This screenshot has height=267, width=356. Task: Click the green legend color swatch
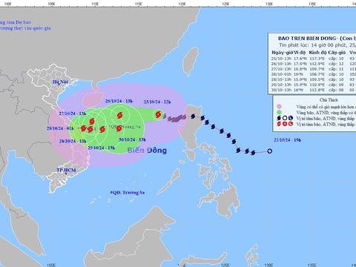click(279, 113)
